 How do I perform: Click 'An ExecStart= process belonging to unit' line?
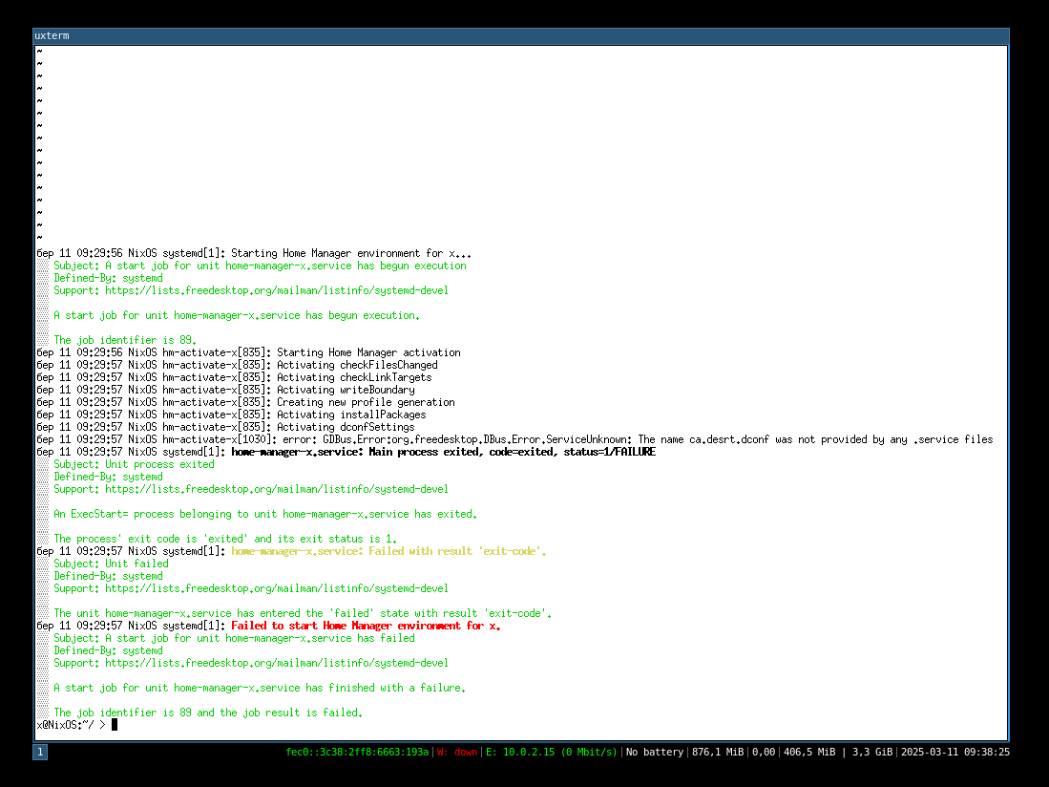coord(265,514)
